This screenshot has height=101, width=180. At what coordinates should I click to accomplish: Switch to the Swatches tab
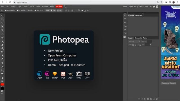coord(139,15)
